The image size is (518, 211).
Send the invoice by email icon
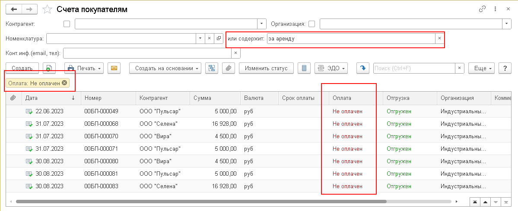[x=114, y=68]
